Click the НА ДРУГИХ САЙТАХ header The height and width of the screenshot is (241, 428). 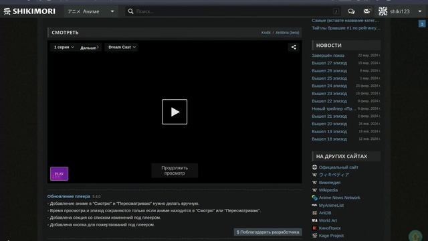pyautogui.click(x=346, y=156)
